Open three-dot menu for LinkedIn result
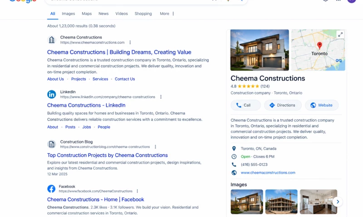This screenshot has width=363, height=217. (x=161, y=97)
